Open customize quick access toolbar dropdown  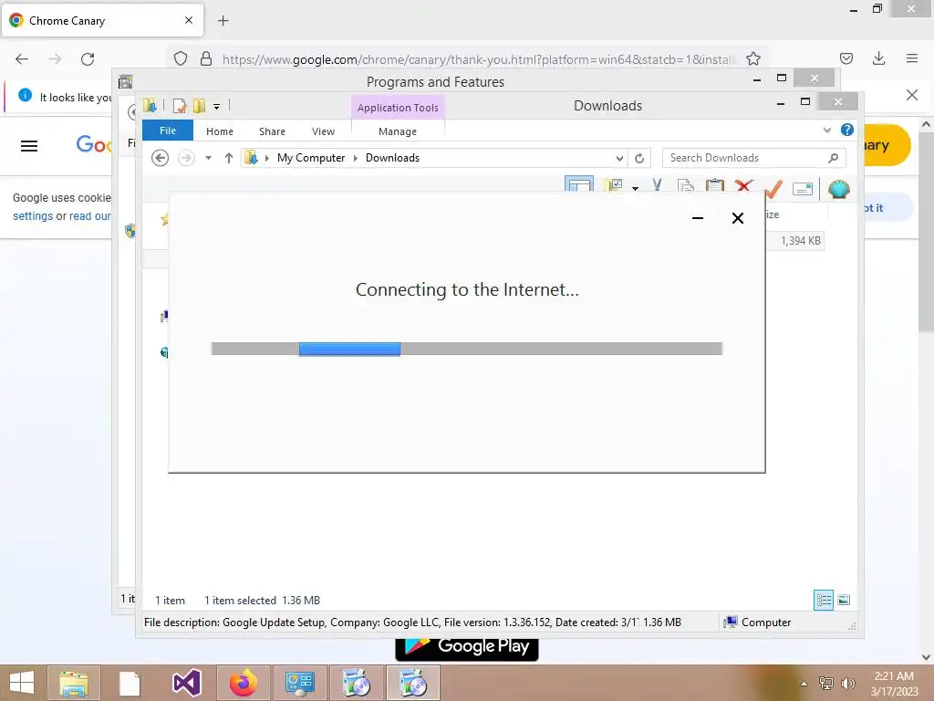point(216,107)
